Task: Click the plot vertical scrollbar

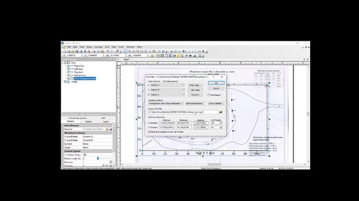Action: click(308, 114)
